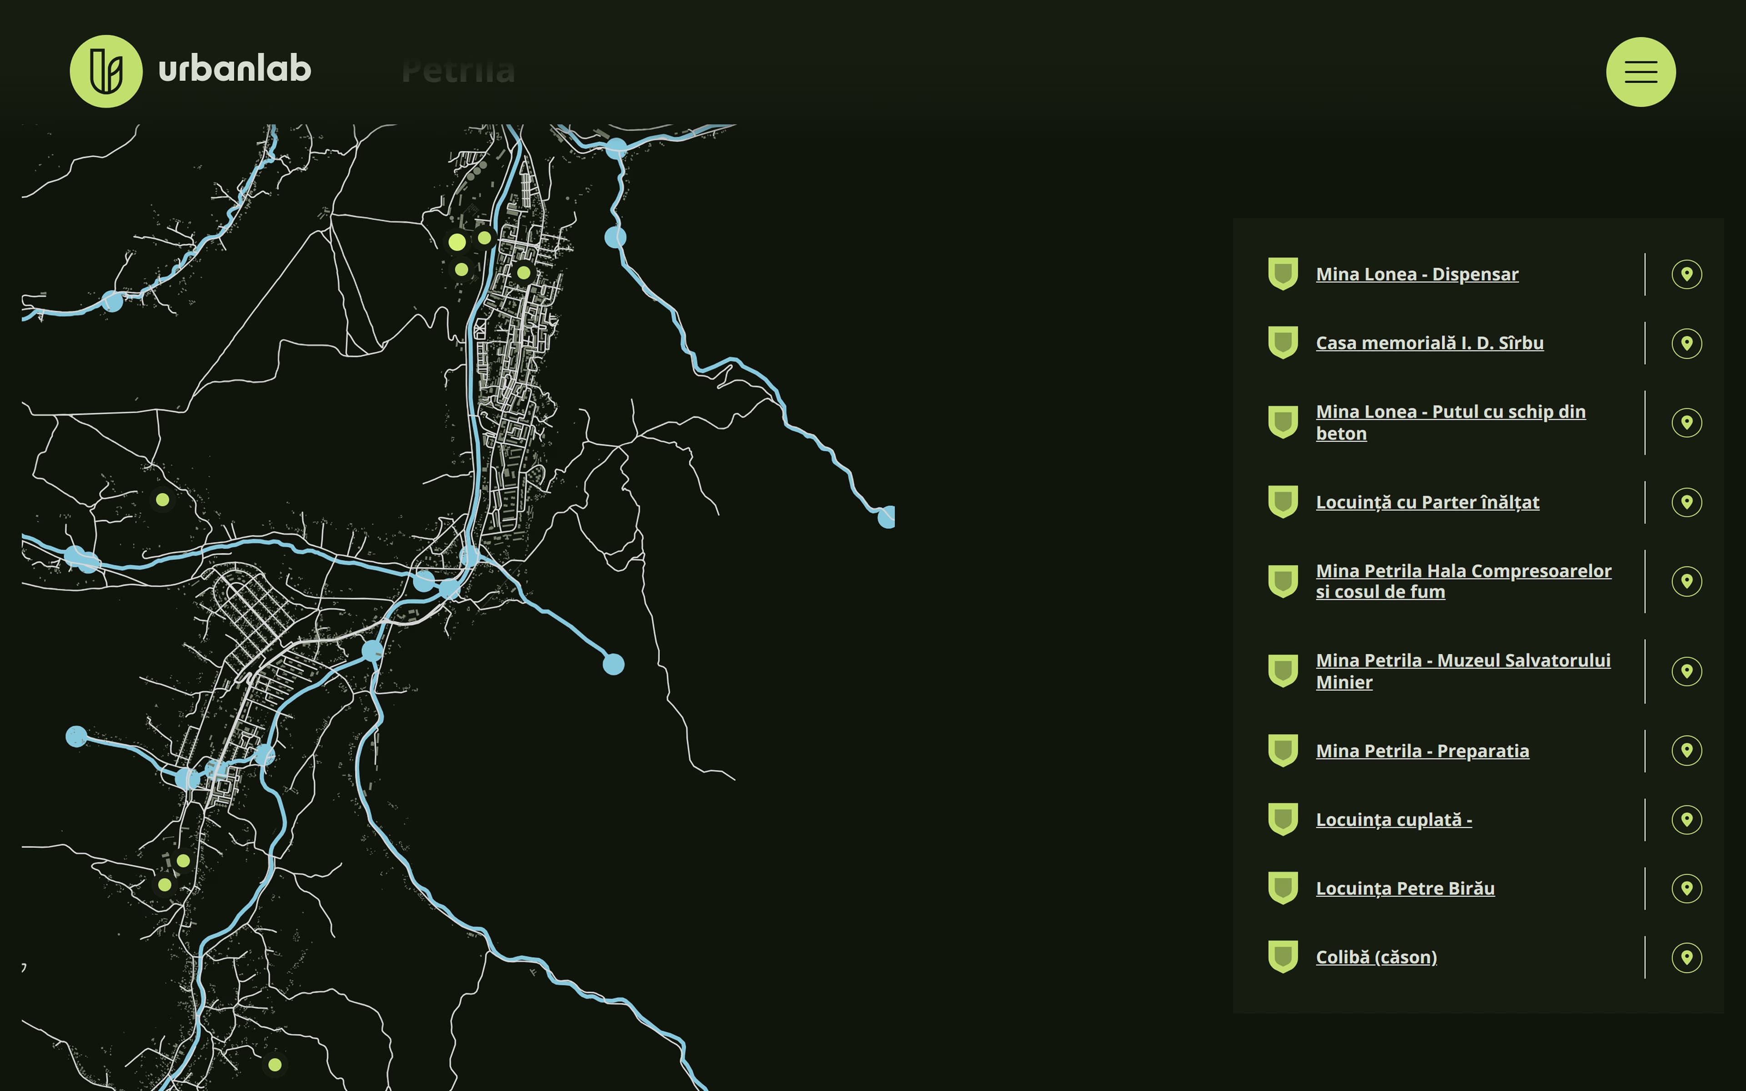Click shield icon beside Putul cu schip din beton
This screenshot has width=1746, height=1091.
pos(1283,422)
